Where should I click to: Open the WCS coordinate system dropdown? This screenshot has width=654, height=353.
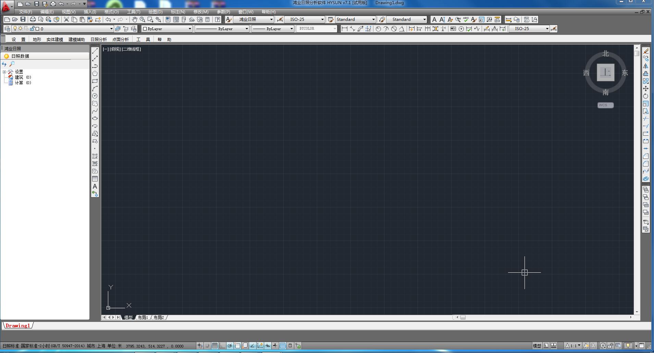605,105
